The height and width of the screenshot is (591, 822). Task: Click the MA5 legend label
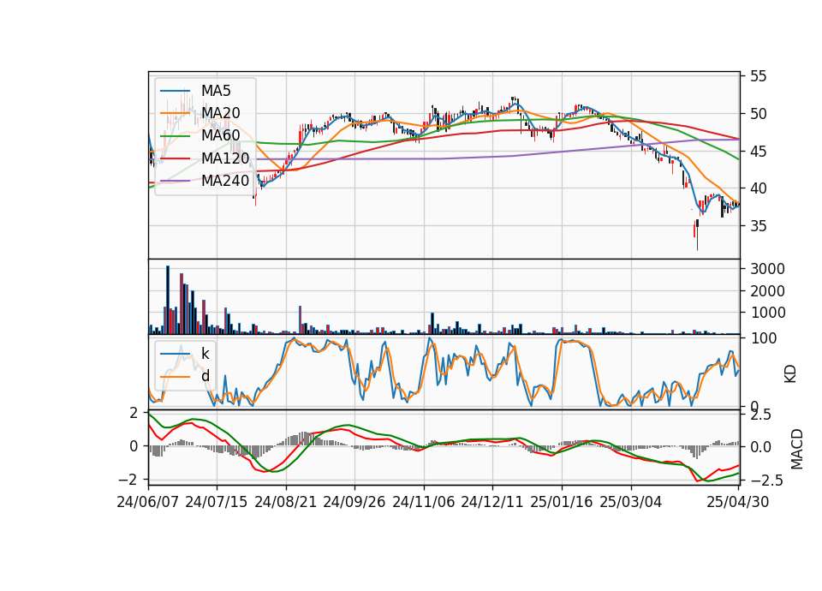(x=216, y=91)
